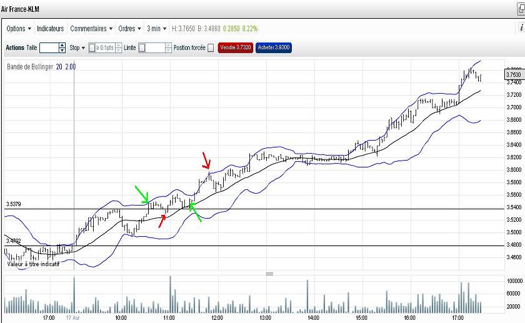The image size is (525, 323).
Task: Click the Valeur à titre indicatif note
Action: tap(33, 264)
